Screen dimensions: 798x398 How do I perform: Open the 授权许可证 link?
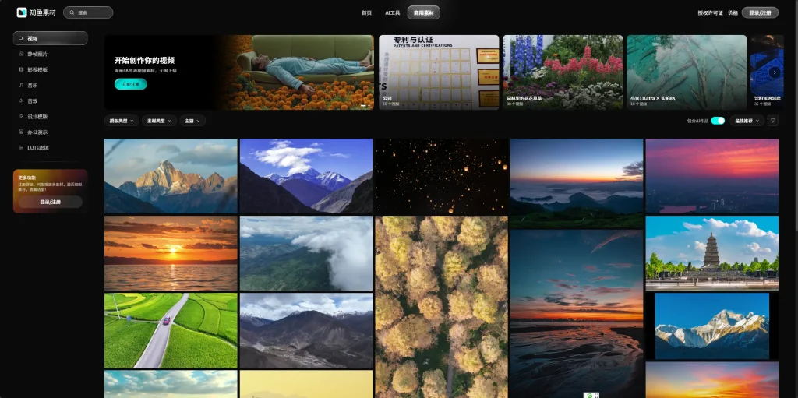point(710,12)
